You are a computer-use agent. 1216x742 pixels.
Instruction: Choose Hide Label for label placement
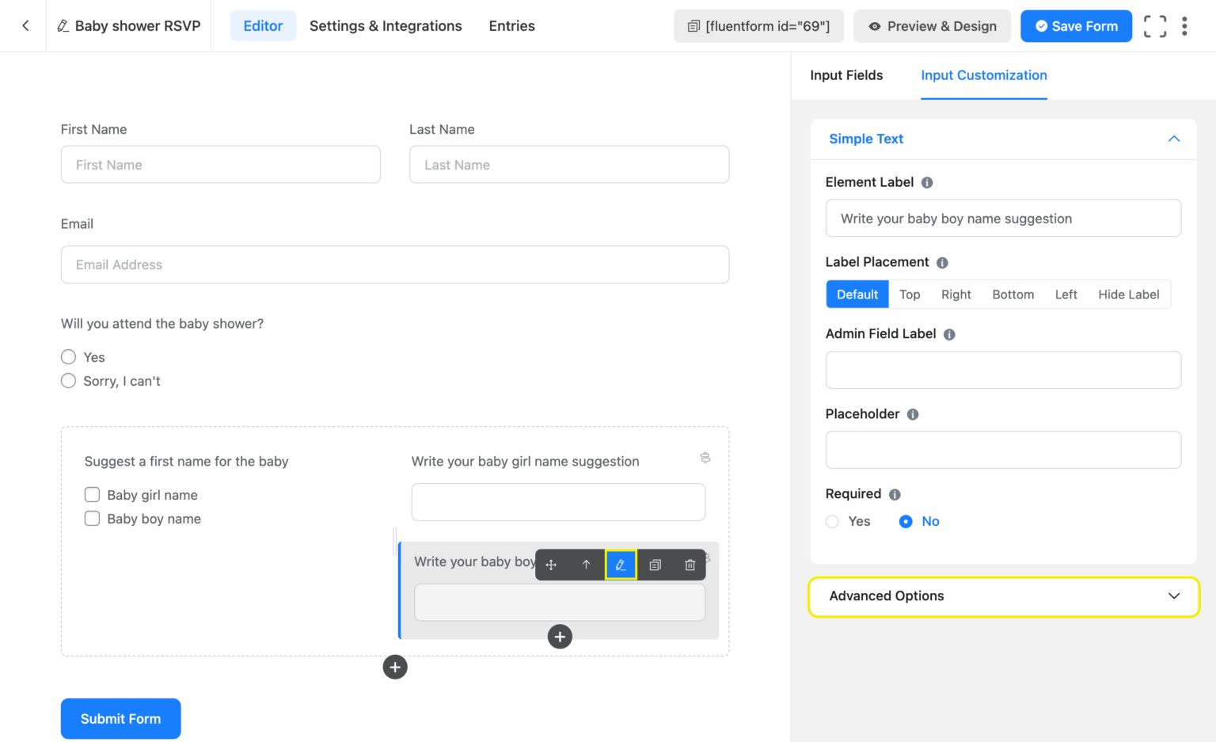click(1129, 294)
